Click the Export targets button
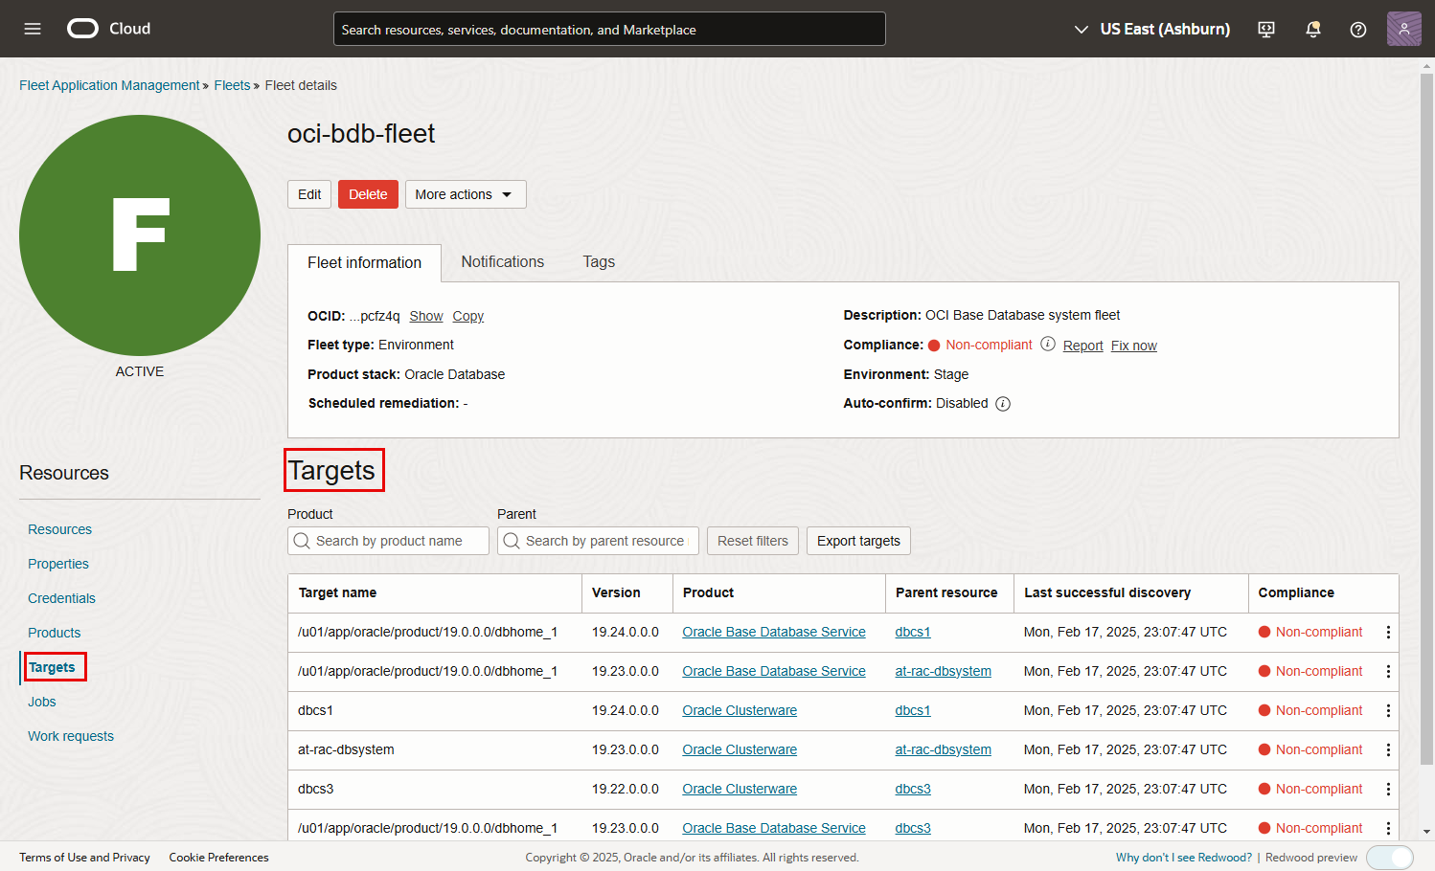 pyautogui.click(x=858, y=541)
